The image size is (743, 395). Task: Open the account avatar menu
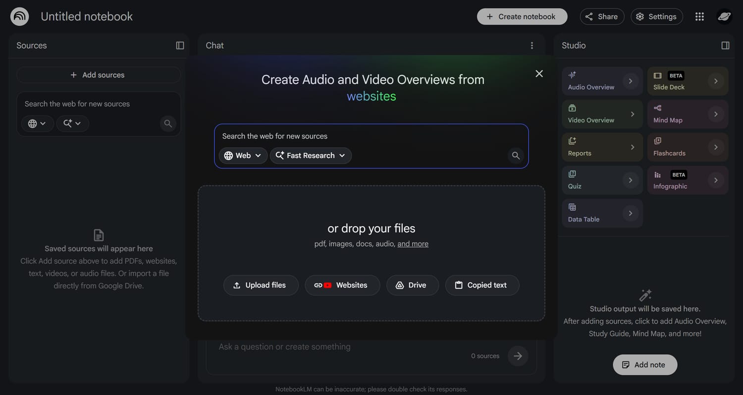pyautogui.click(x=724, y=16)
